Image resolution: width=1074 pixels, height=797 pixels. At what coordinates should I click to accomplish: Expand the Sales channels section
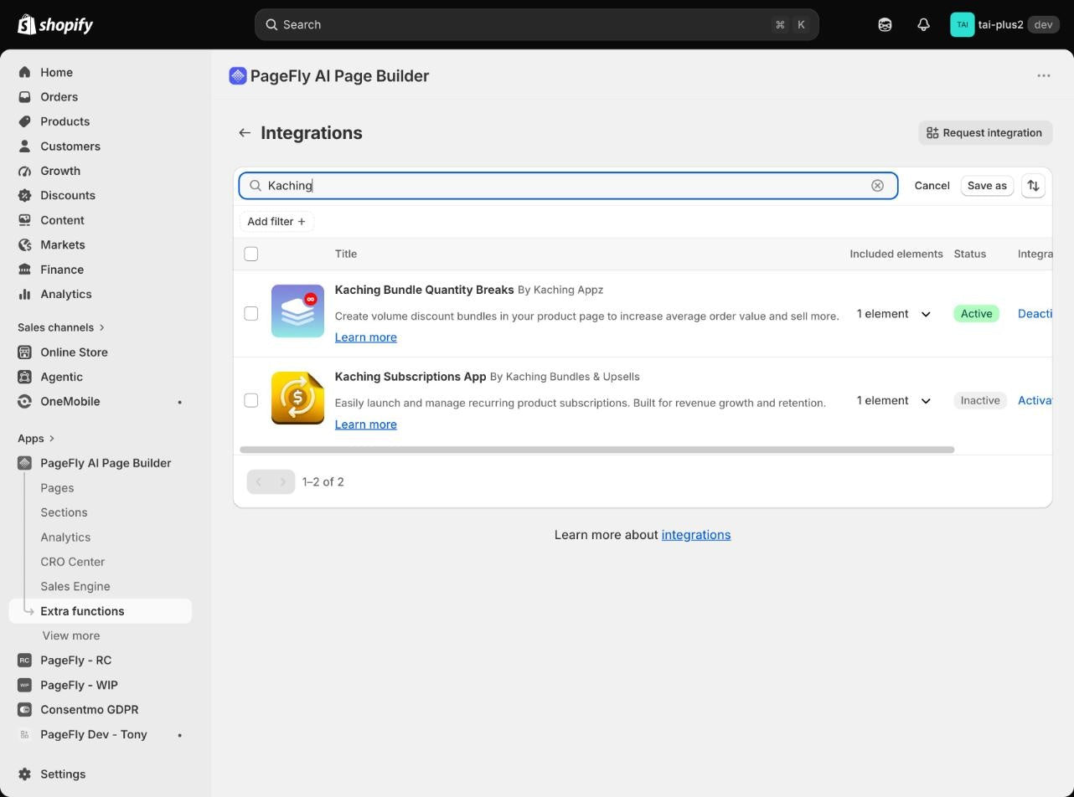[61, 327]
